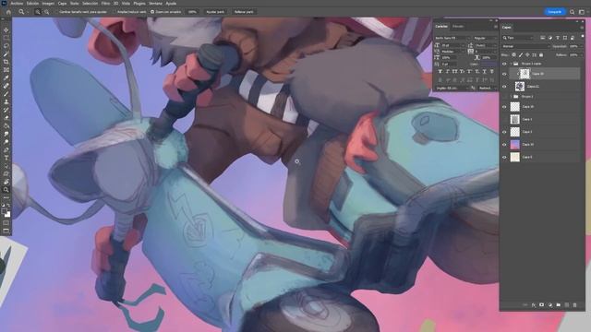591x332 pixels.
Task: Click the Ajustar pant. button
Action: click(215, 12)
